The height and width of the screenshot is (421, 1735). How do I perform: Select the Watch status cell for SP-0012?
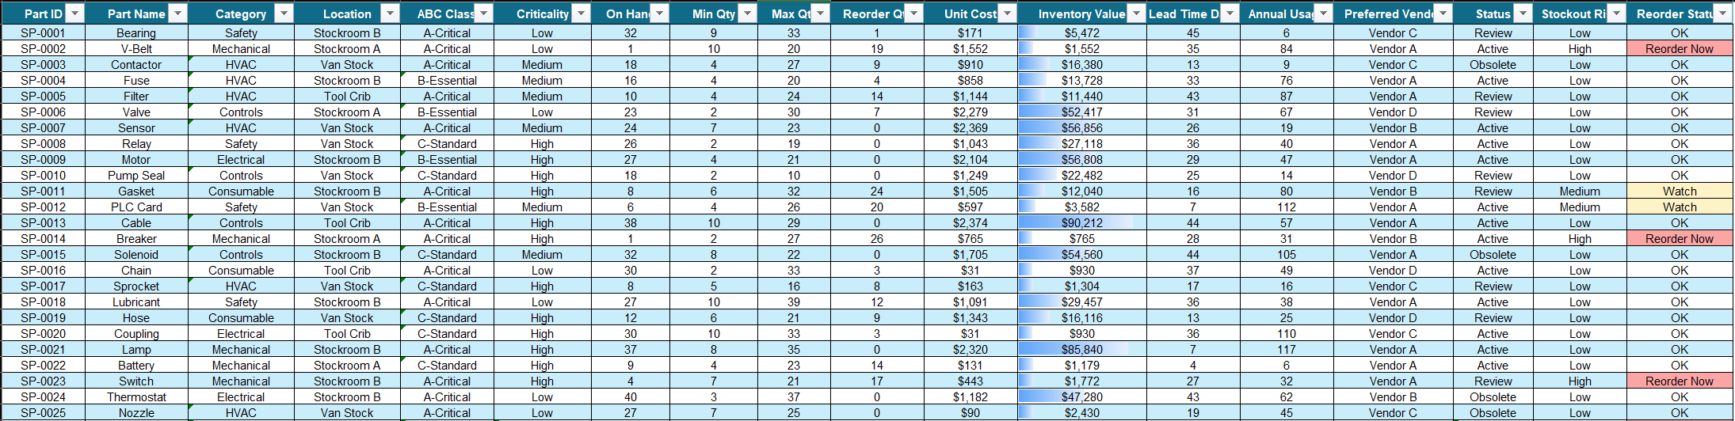point(1680,207)
